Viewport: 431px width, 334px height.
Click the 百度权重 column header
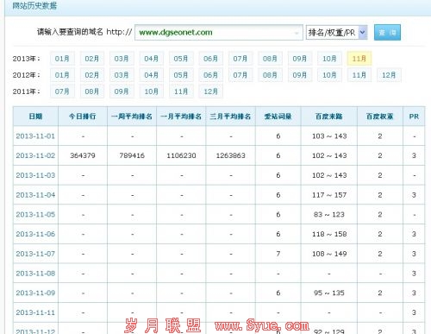(x=380, y=117)
